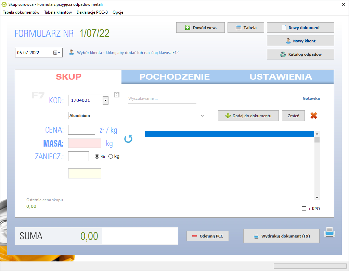Click the padlock icon next to the KOD field

tap(117, 95)
